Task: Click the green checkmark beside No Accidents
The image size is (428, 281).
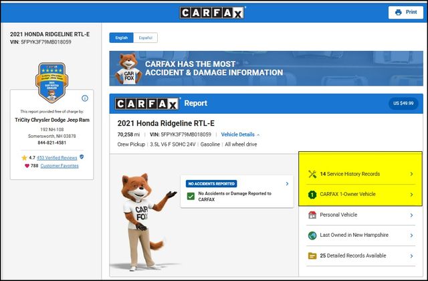Action: 191,196
